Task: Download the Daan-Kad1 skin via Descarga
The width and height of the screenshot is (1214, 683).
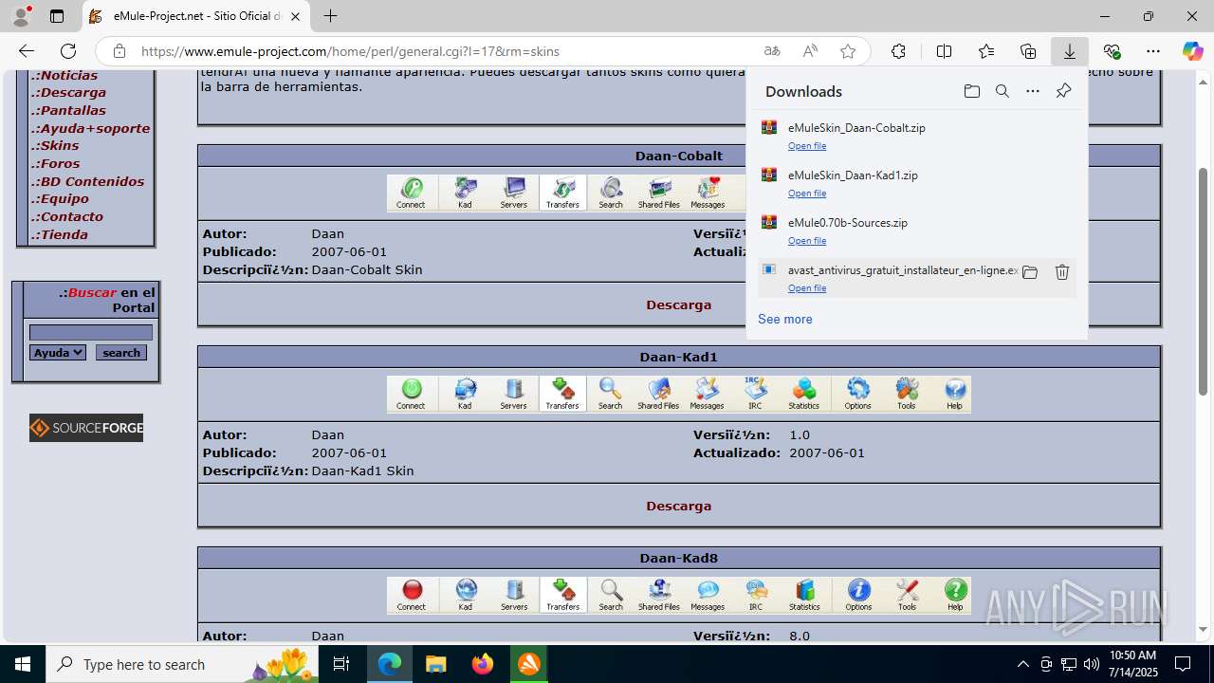Action: [x=679, y=506]
